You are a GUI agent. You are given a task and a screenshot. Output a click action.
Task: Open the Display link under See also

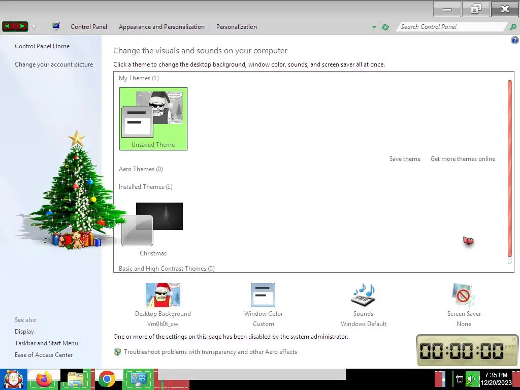[x=24, y=332]
